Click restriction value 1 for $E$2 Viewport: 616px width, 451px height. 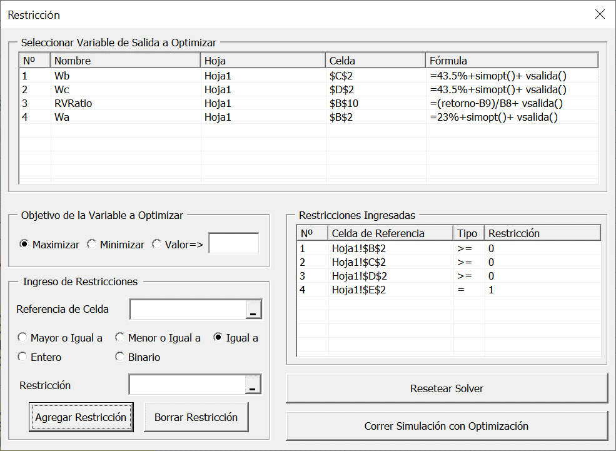(x=491, y=290)
